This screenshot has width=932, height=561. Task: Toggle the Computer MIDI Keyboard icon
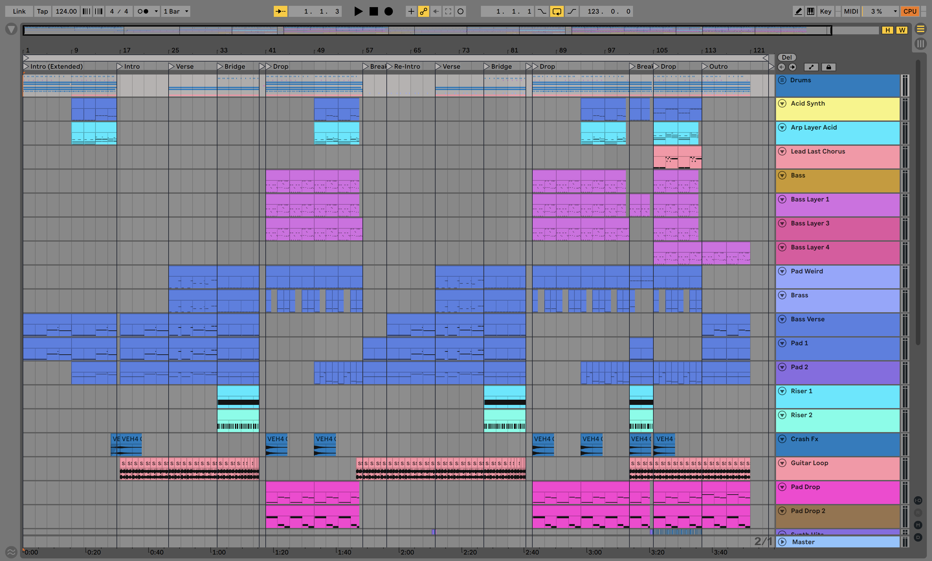(x=810, y=11)
